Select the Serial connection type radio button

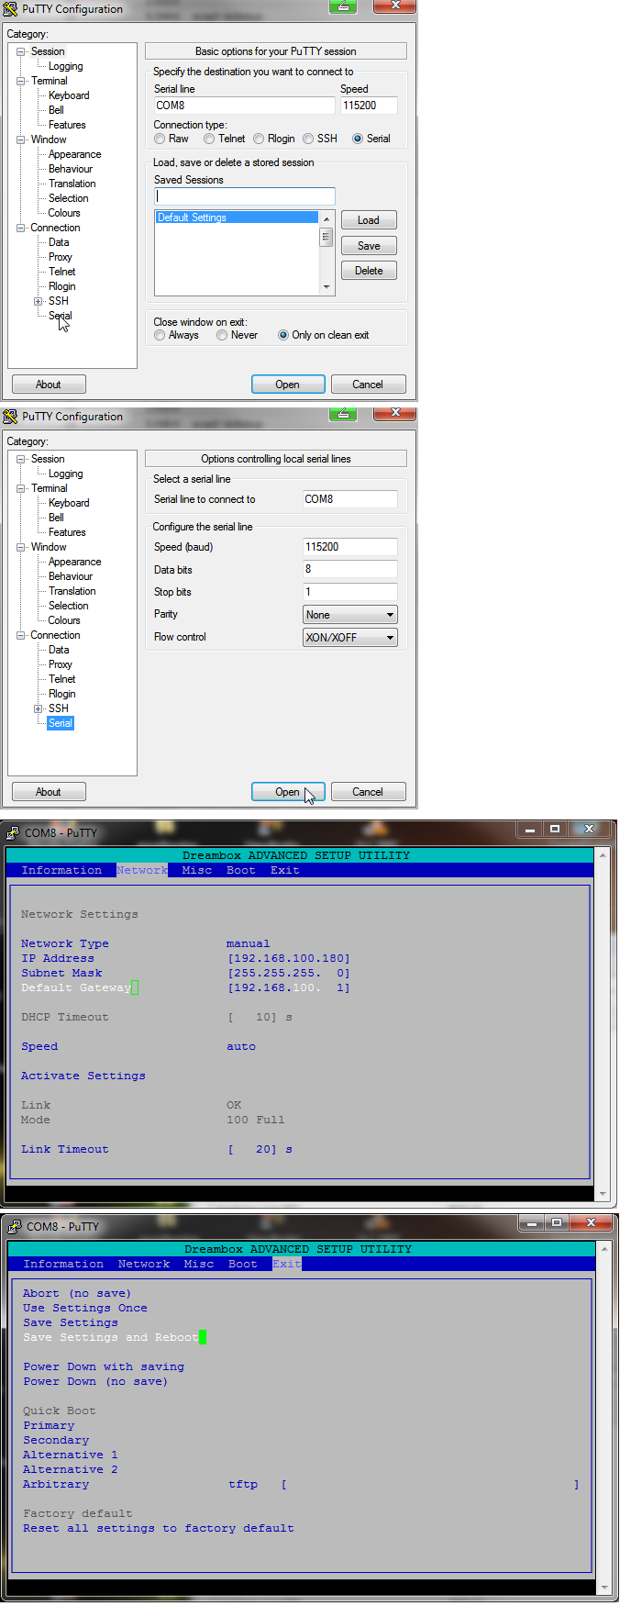358,139
